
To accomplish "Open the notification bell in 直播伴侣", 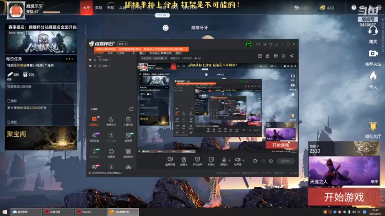I will coord(283,56).
